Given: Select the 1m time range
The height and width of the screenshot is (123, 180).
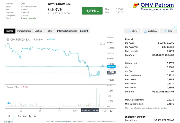Looking at the screenshot, I should [19, 116].
